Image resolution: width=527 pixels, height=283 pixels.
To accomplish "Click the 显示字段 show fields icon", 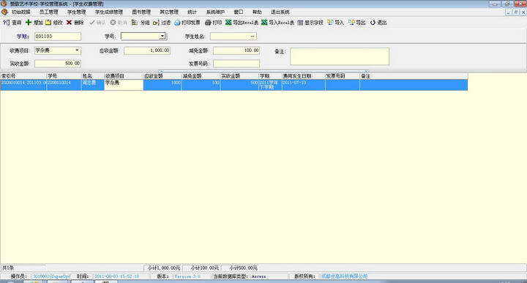I will (x=300, y=23).
